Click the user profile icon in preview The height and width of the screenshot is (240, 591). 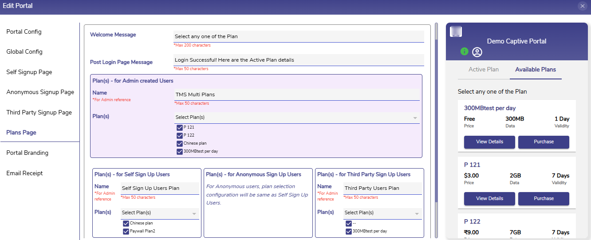(477, 52)
